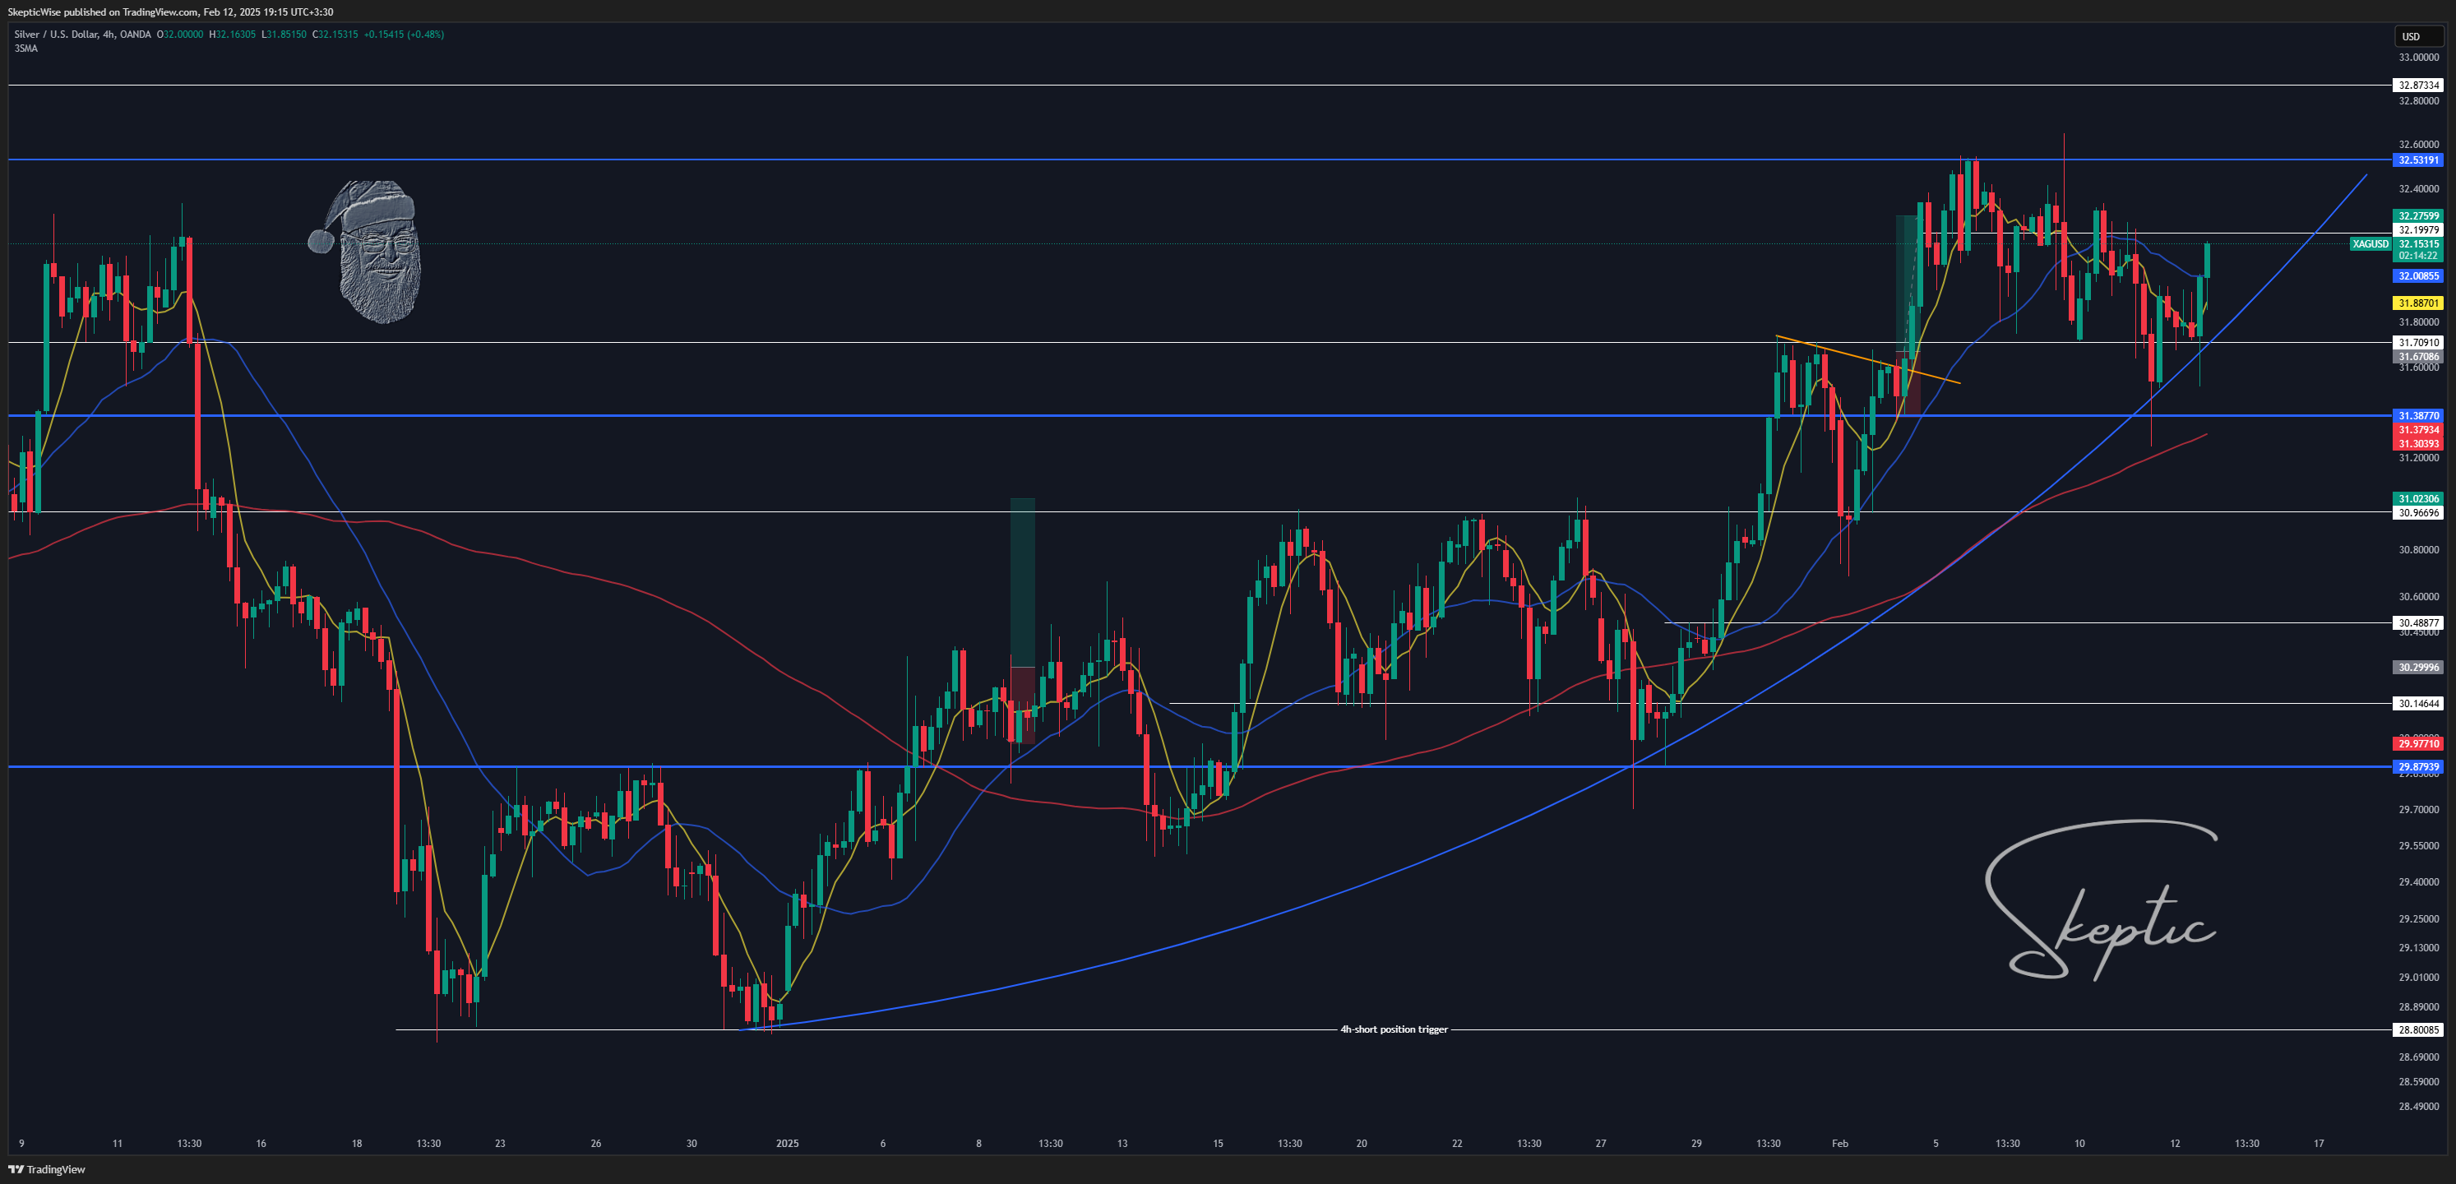Click the Silver / U.S. Dollar symbol title
Viewport: 2456px width, 1184px height.
pyautogui.click(x=82, y=35)
